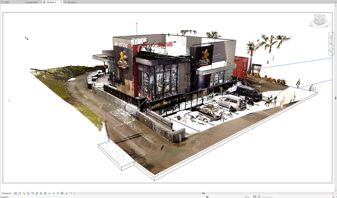
Task: Click the ViewCube in the view corner
Action: click(x=319, y=20)
